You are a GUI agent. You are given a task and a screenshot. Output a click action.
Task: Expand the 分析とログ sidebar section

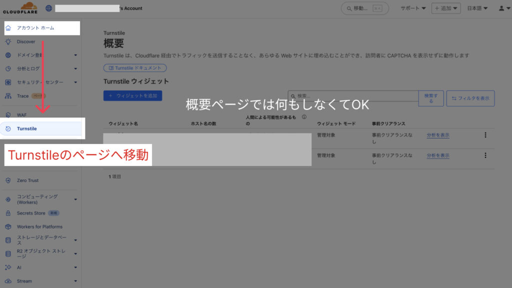75,69
